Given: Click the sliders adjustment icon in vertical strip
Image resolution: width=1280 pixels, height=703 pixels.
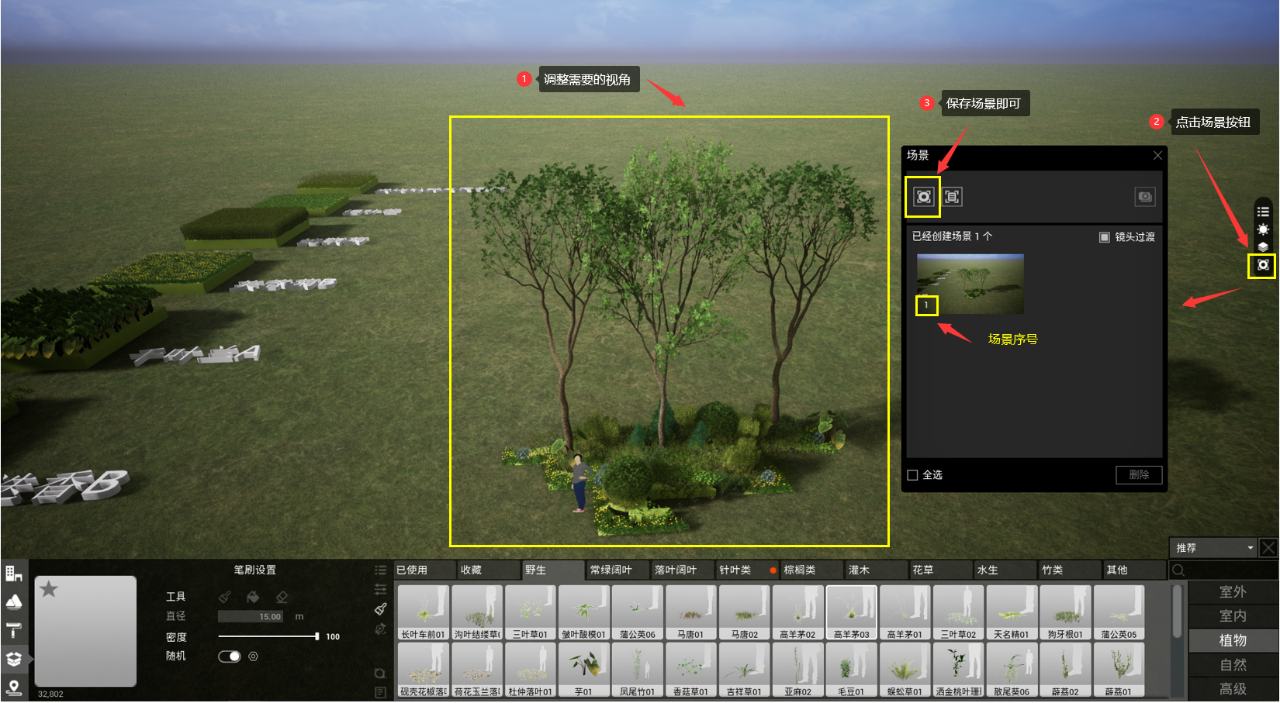Looking at the screenshot, I should tap(380, 589).
